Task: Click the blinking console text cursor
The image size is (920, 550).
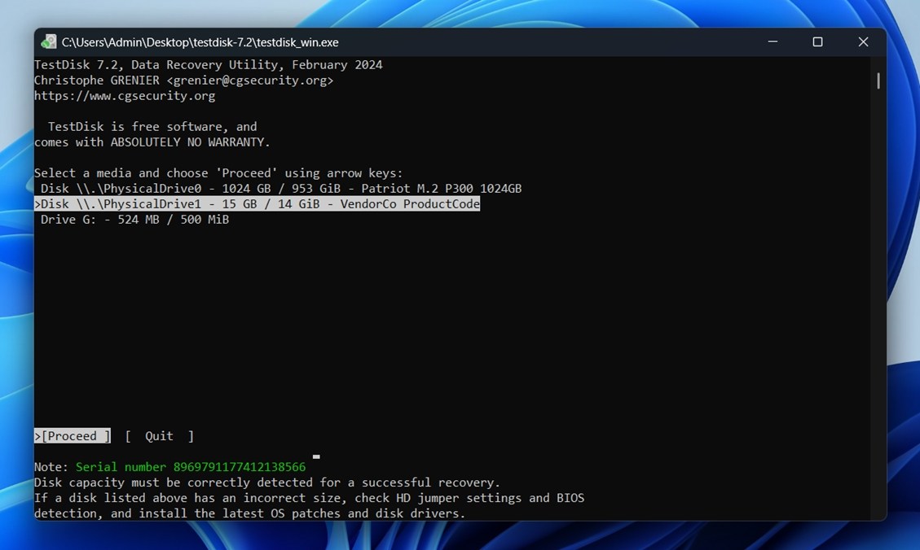Action: pyautogui.click(x=316, y=457)
